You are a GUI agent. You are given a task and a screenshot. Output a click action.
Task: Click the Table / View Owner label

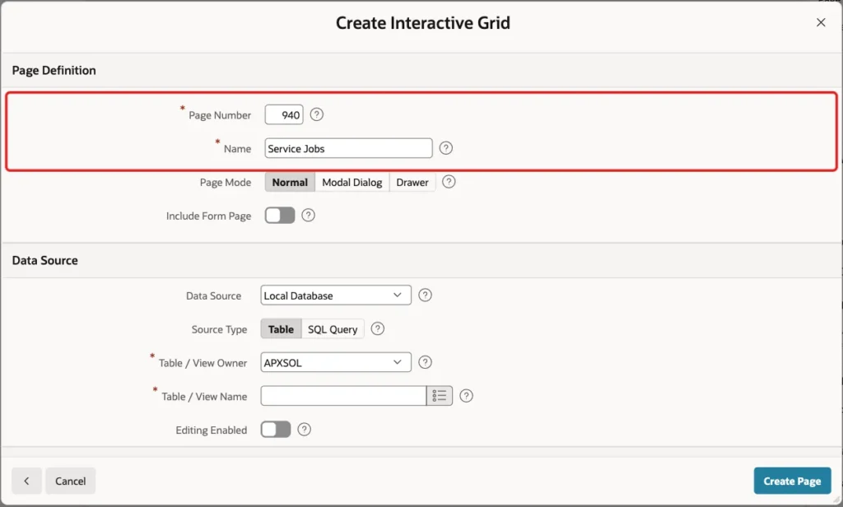[203, 363]
